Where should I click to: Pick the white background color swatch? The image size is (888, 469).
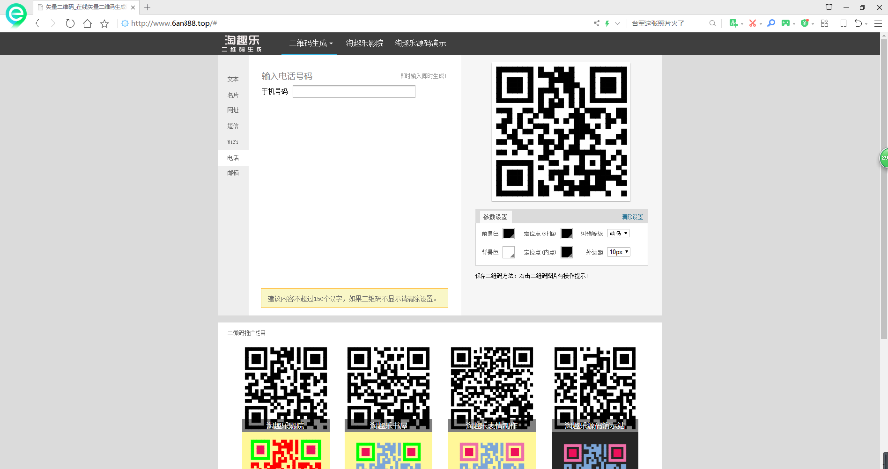click(x=508, y=252)
